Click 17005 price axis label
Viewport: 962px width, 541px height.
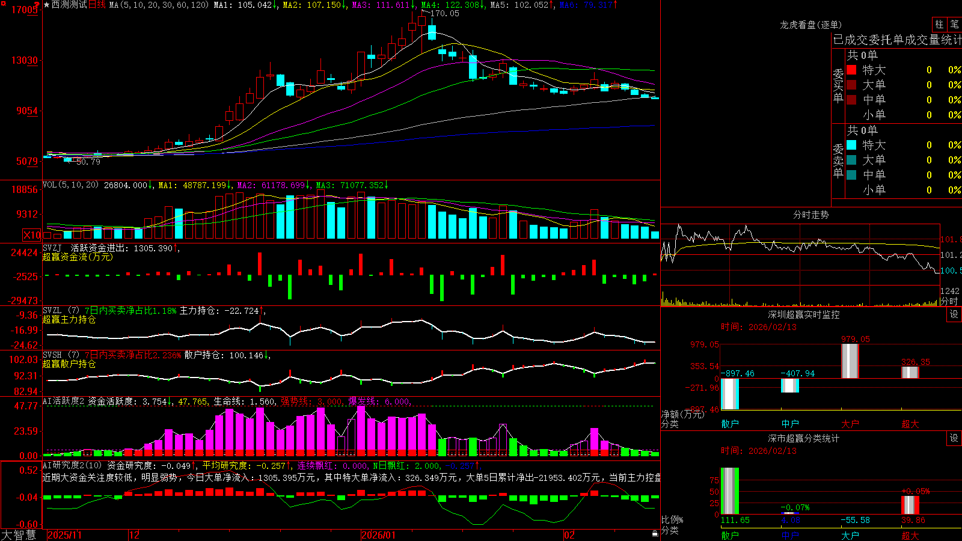[x=25, y=10]
